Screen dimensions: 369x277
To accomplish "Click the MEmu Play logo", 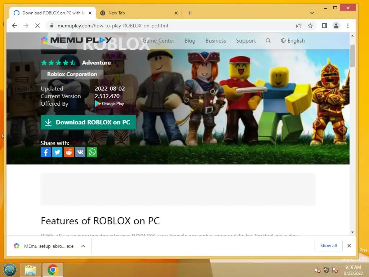I will click(x=76, y=40).
